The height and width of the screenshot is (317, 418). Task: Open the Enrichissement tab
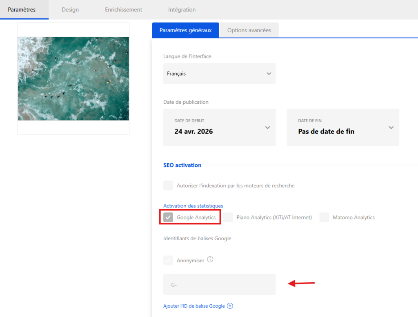click(123, 9)
